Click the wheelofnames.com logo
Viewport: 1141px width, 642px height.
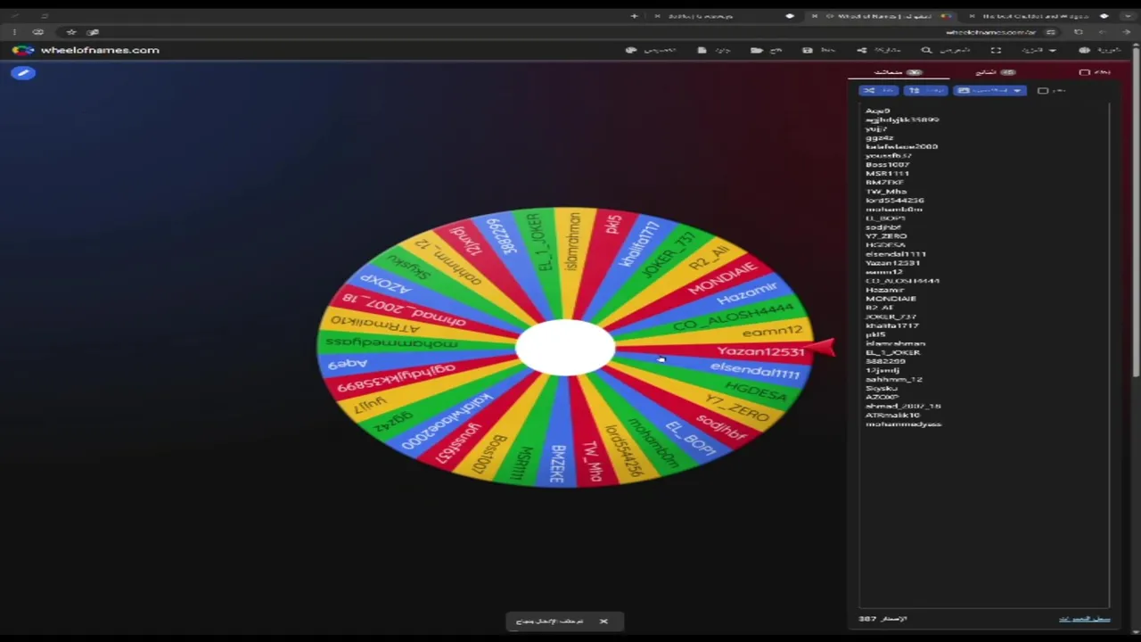(x=86, y=50)
